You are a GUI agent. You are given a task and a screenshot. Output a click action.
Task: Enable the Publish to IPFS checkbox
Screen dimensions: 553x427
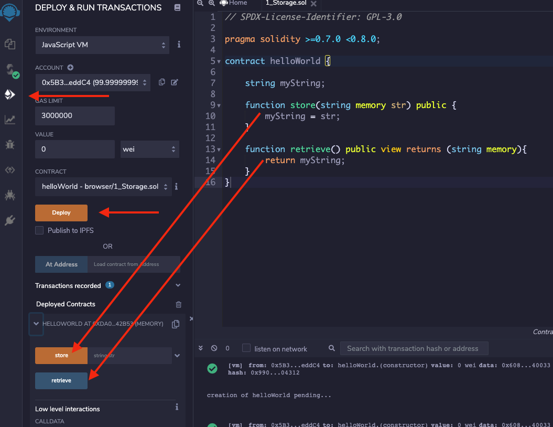tap(39, 230)
